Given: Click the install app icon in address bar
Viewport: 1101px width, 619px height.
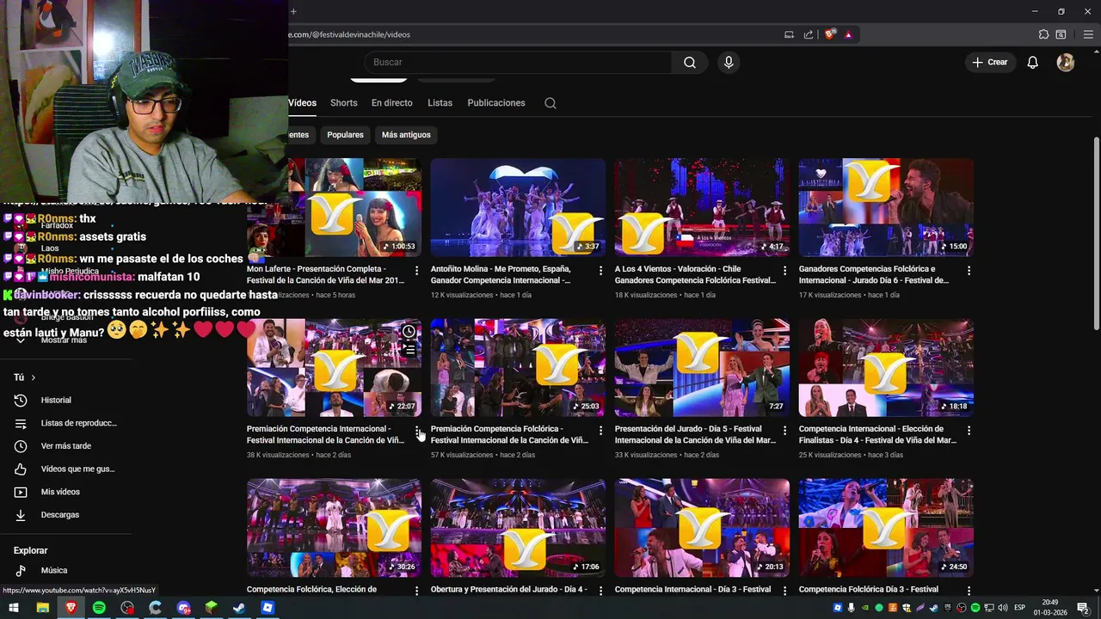Looking at the screenshot, I should (x=789, y=34).
